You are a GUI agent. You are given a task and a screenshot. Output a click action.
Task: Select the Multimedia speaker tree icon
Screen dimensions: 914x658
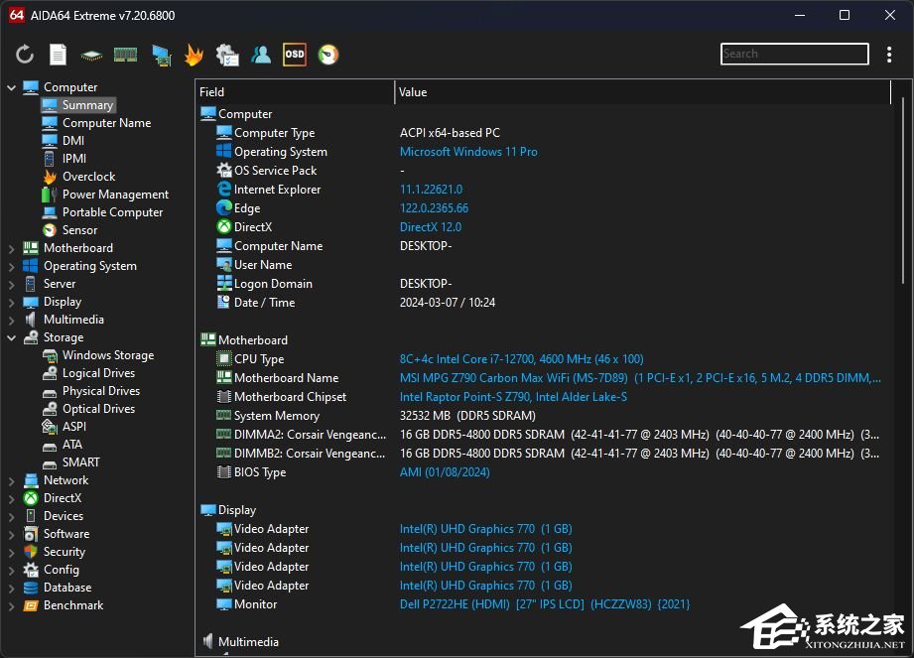(31, 320)
